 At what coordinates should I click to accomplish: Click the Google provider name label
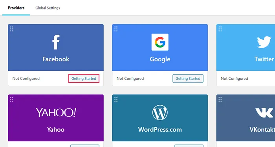coord(160,59)
